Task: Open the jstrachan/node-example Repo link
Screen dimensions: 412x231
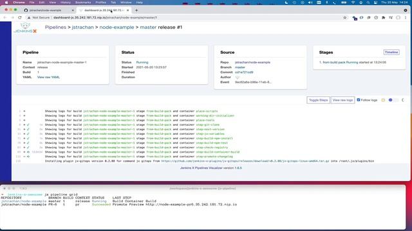Action: 252,62
